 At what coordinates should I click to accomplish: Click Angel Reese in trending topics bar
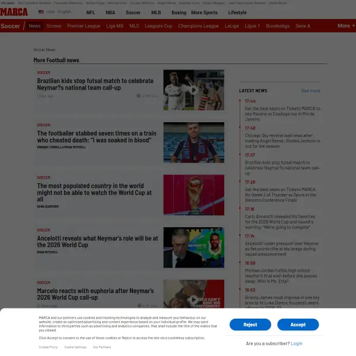click(166, 3)
